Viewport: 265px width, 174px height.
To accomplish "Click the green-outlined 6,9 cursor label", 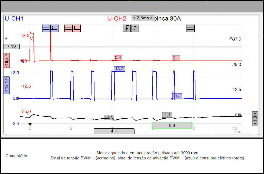I will coord(172,126).
